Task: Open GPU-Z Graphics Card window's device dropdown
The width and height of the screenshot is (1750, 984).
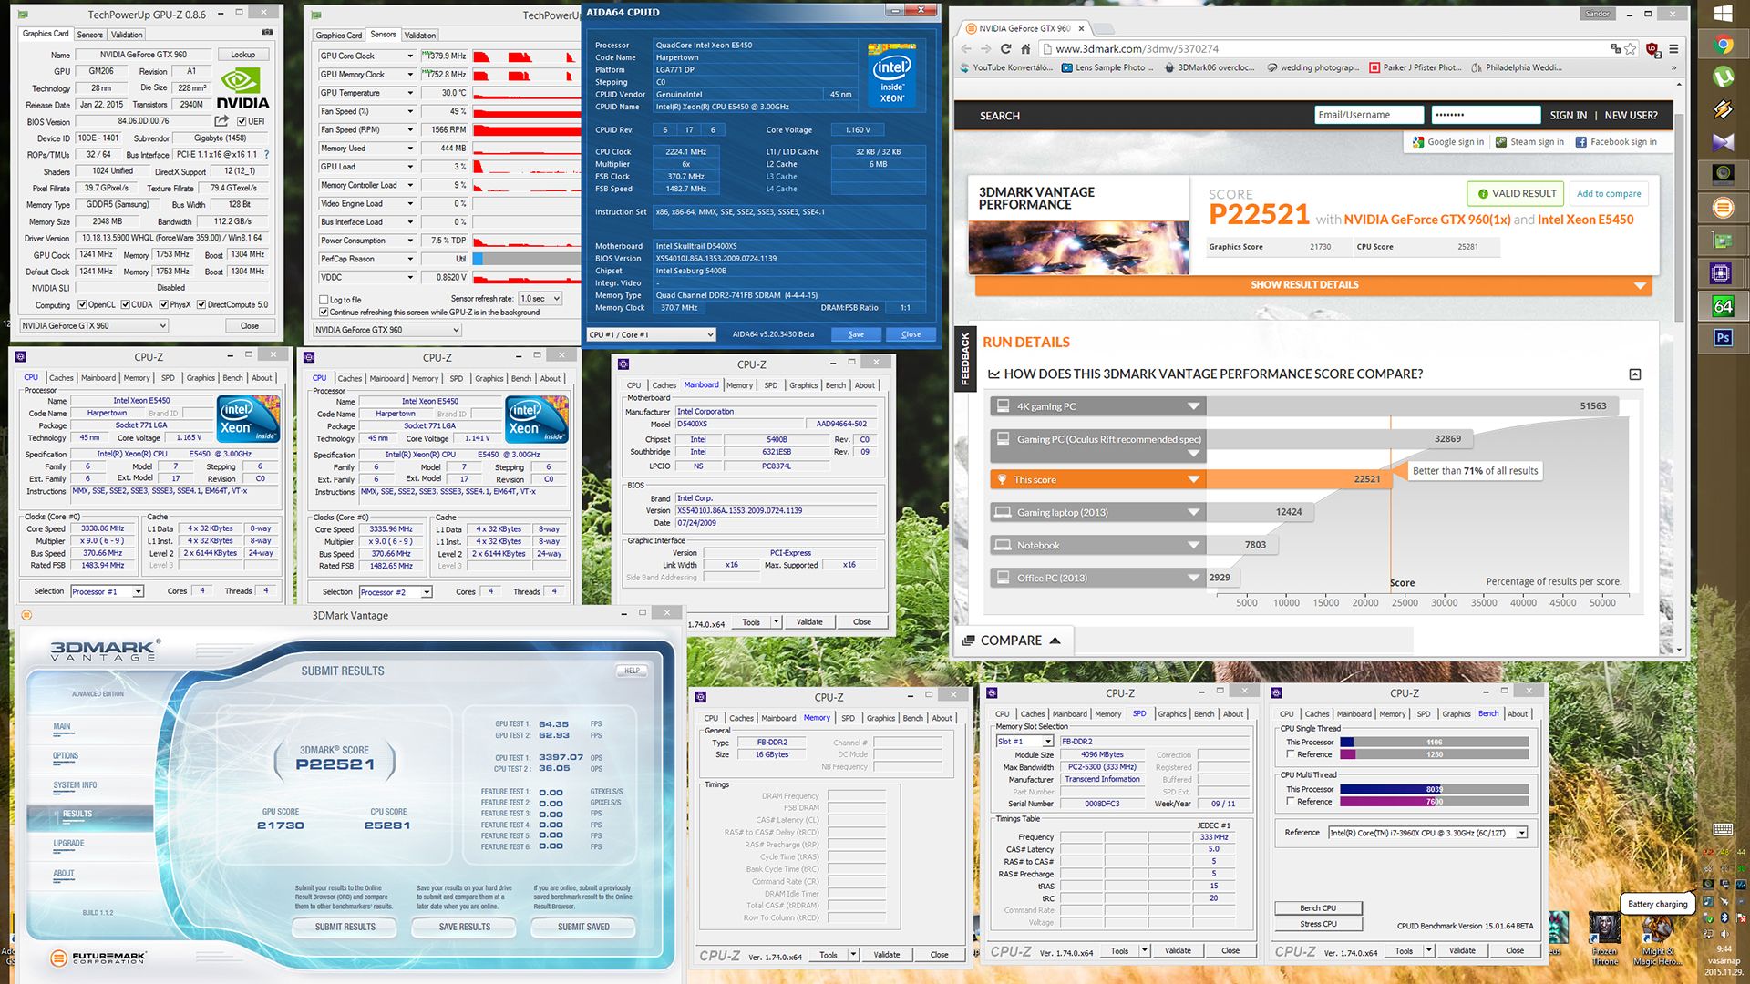Action: click(x=94, y=326)
